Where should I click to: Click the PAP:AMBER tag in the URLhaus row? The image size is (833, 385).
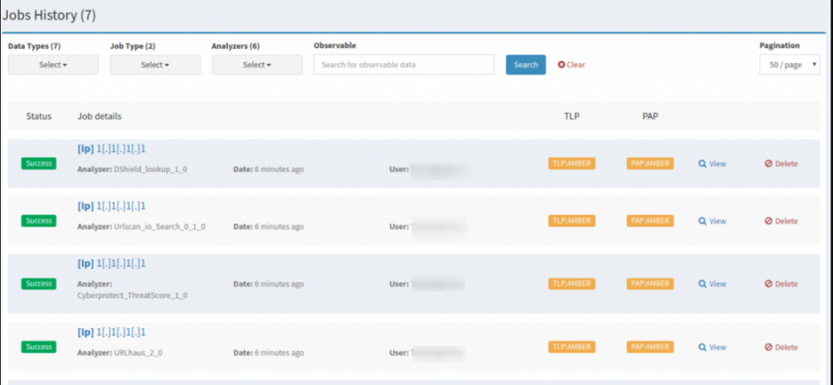coord(650,347)
